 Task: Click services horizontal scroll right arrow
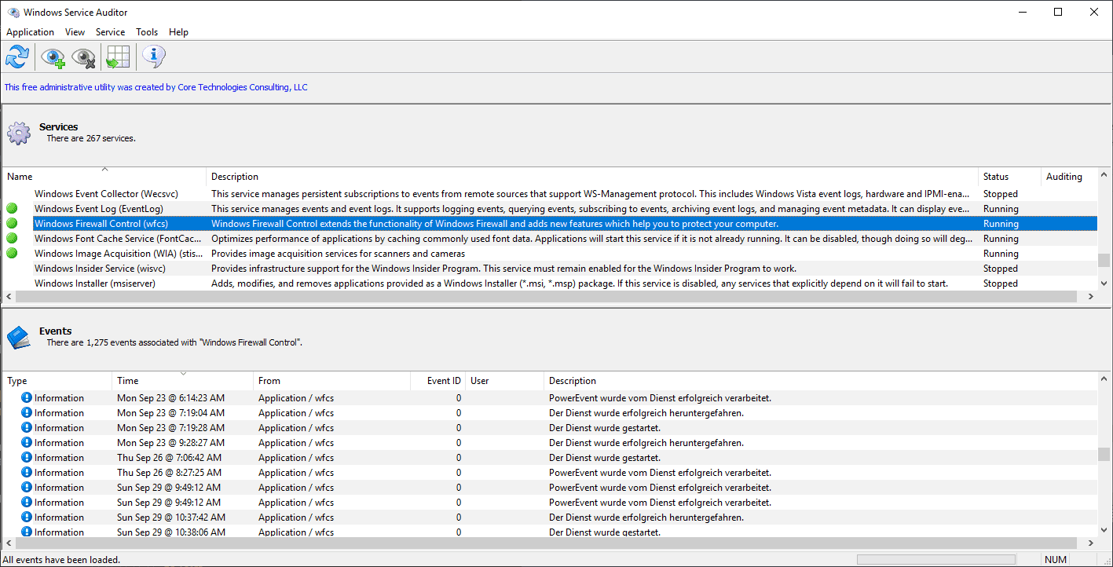[1090, 297]
